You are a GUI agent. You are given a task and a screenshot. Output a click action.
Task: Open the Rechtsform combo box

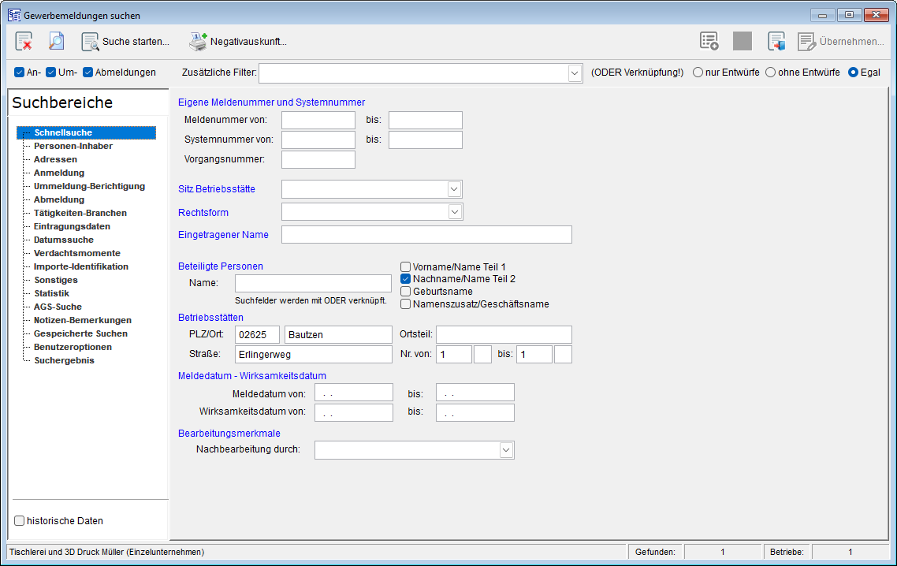[x=455, y=212]
